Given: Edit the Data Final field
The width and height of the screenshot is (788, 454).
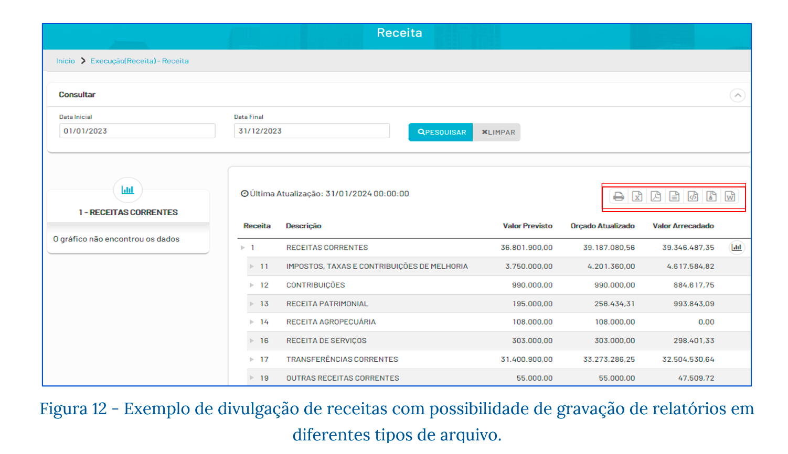Looking at the screenshot, I should [x=312, y=131].
